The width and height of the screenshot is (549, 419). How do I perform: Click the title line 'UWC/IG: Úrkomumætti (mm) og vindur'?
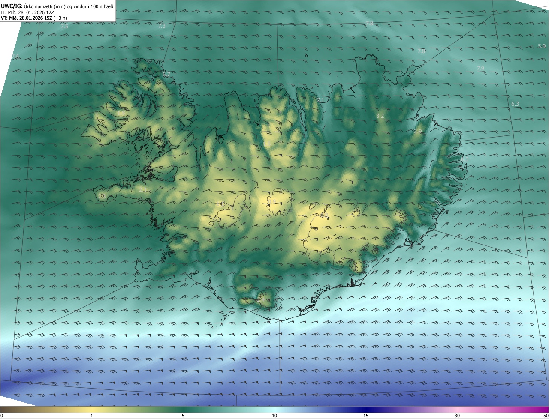point(57,6)
